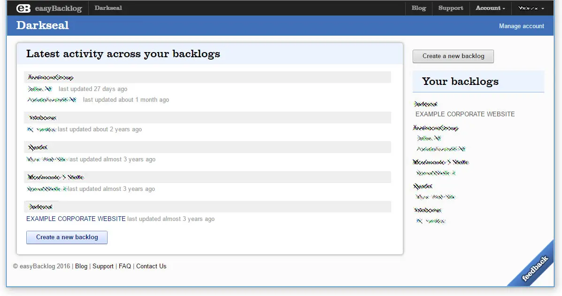This screenshot has width=562, height=296.
Task: Open the footer Support link
Action: coord(103,266)
